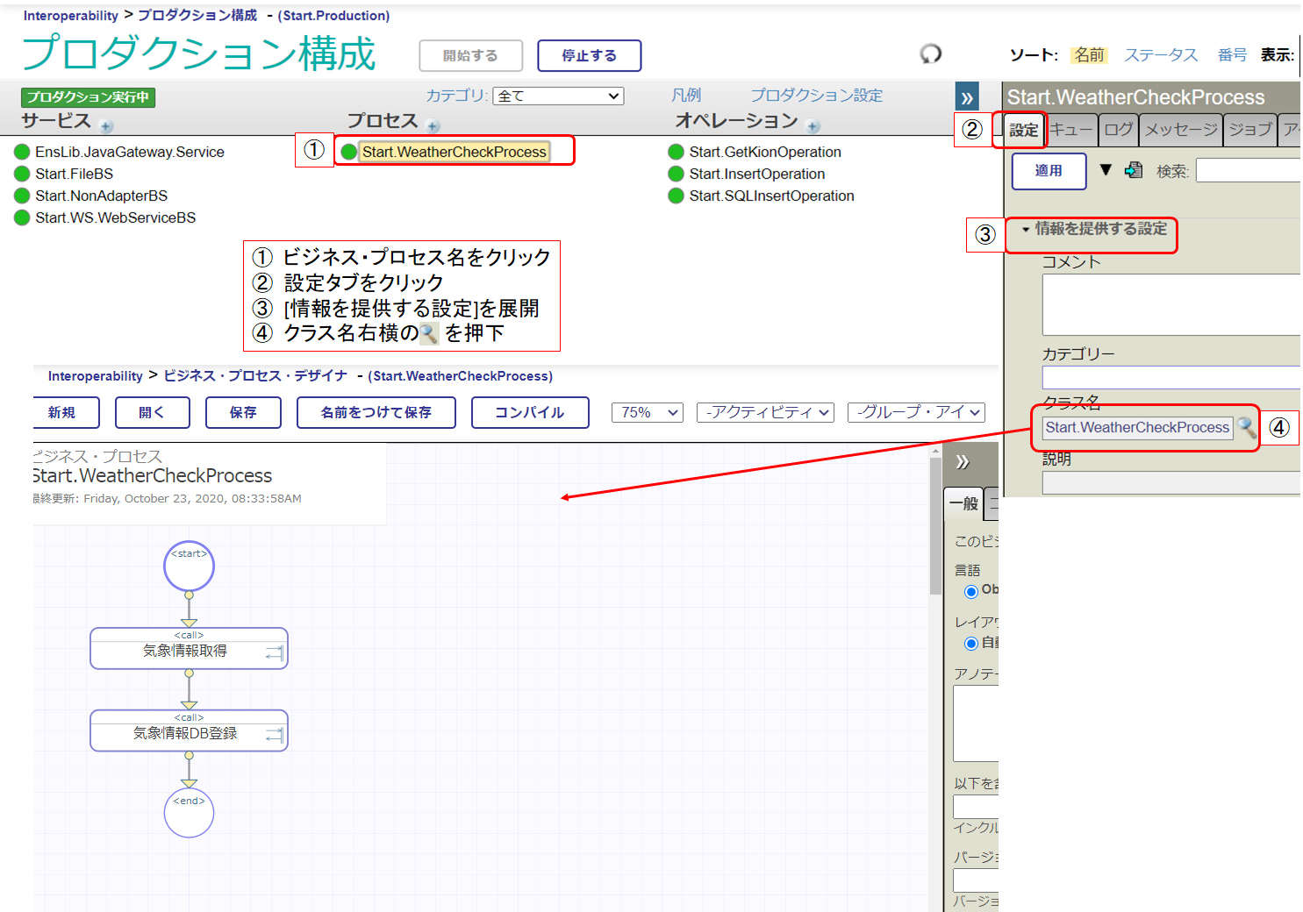Click the 気象情報取得 call activity node
This screenshot has width=1303, height=912.
(189, 650)
